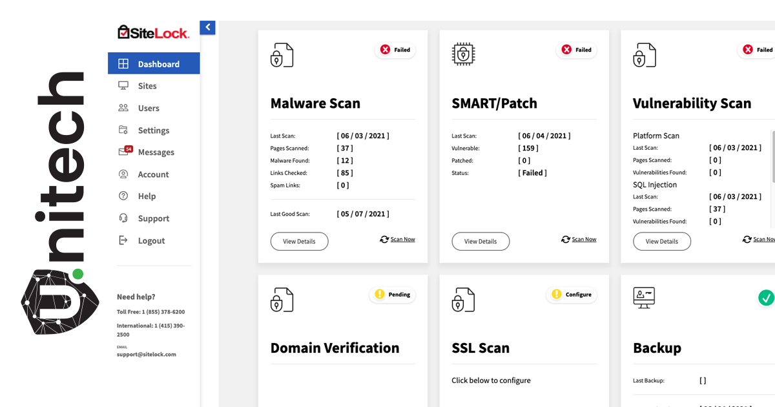Screen dimensions: 775x407
Task: Go to Account in the sidebar
Action: pos(153,174)
